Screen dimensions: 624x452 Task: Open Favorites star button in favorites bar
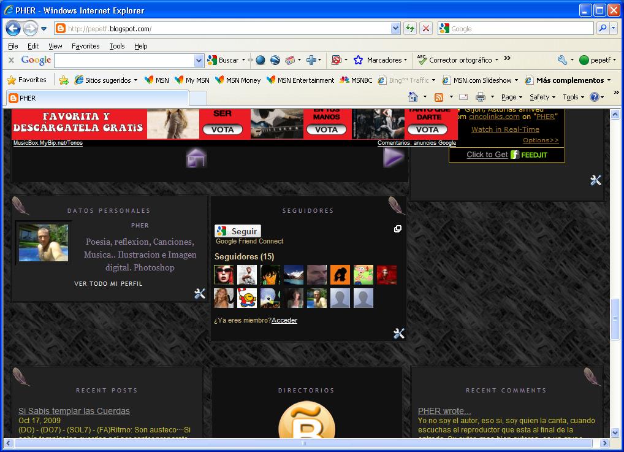26,80
